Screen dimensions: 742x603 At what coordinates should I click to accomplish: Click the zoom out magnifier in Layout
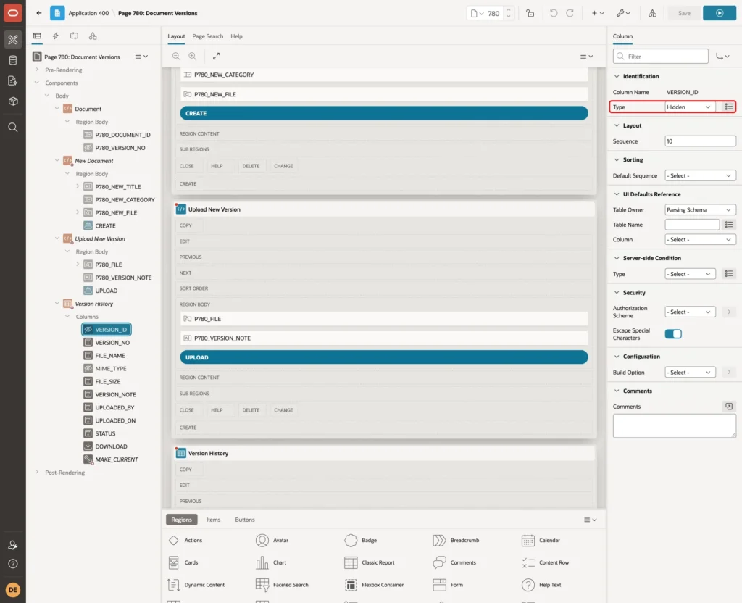click(176, 56)
